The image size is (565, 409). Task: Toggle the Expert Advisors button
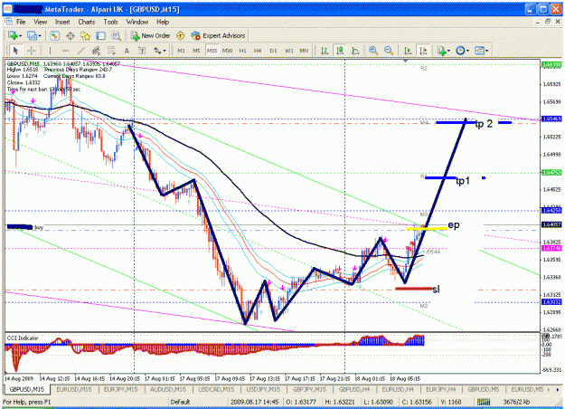click(218, 35)
